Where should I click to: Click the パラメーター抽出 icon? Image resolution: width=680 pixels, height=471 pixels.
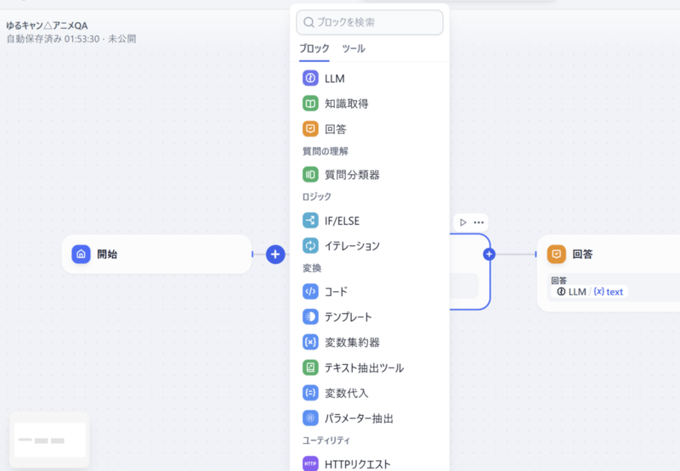coord(310,418)
